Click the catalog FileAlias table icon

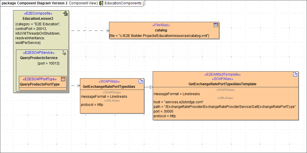[216, 25]
